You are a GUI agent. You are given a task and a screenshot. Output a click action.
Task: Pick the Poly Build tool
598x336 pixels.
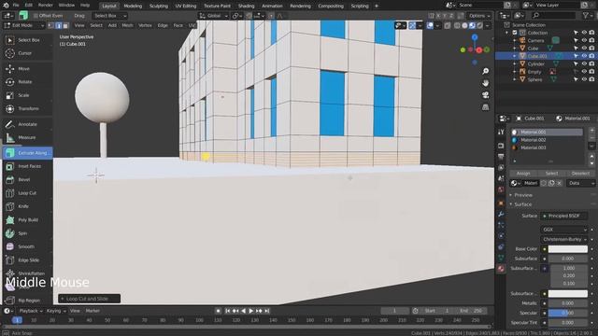(27, 220)
